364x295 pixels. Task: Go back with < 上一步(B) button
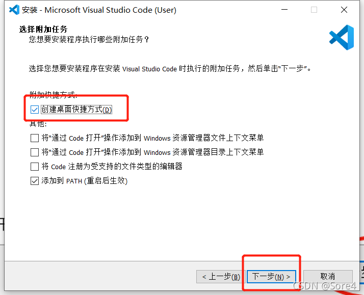tap(221, 277)
